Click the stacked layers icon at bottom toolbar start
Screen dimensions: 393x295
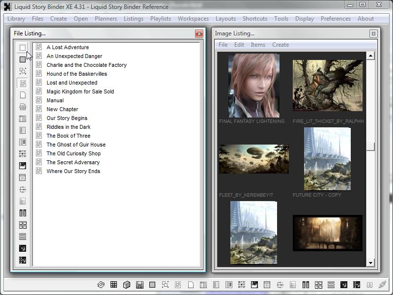[101, 285]
